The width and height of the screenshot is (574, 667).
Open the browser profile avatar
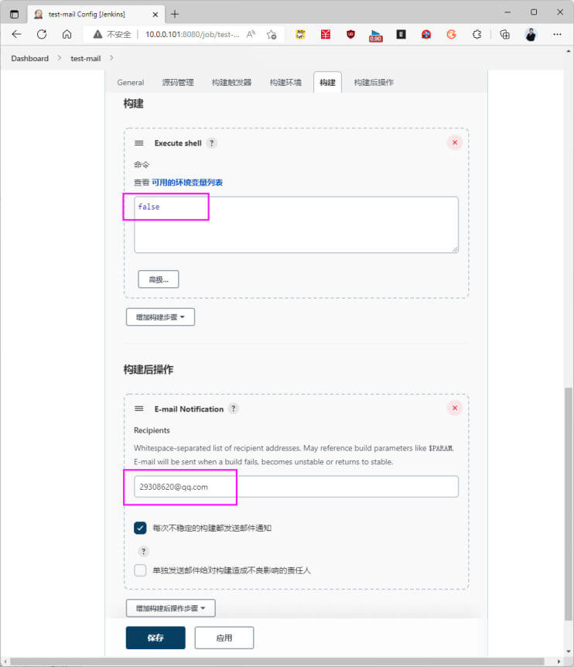531,35
